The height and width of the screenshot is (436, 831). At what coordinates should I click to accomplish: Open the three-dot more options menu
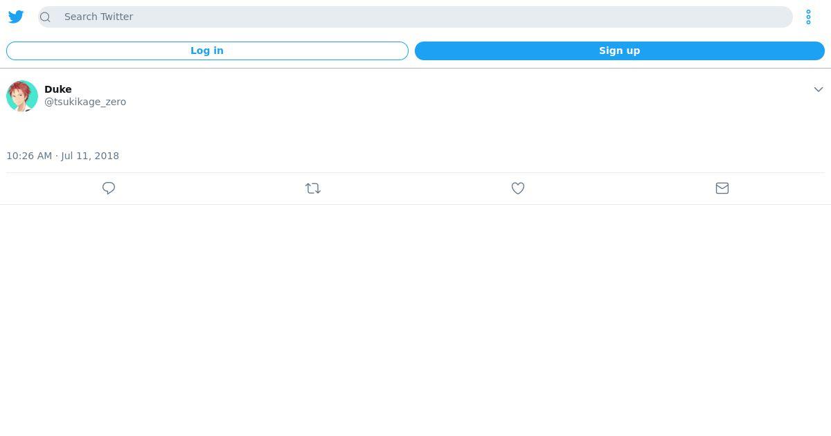click(x=808, y=17)
